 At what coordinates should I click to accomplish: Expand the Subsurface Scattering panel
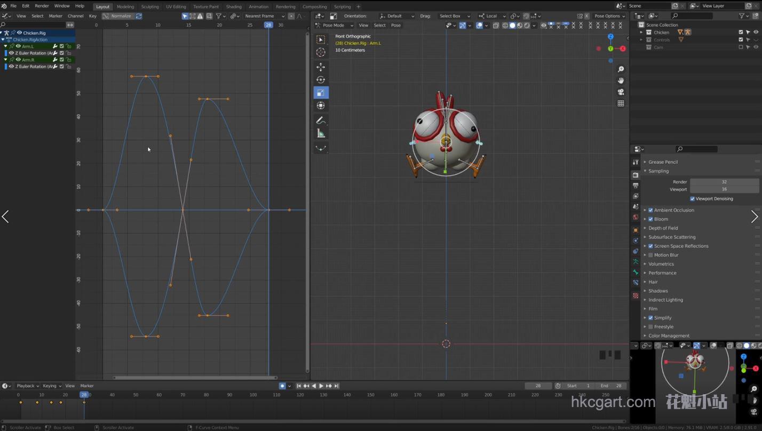[672, 237]
